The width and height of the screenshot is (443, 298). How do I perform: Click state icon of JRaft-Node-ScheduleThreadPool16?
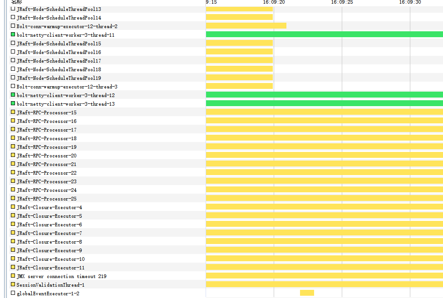coord(13,52)
